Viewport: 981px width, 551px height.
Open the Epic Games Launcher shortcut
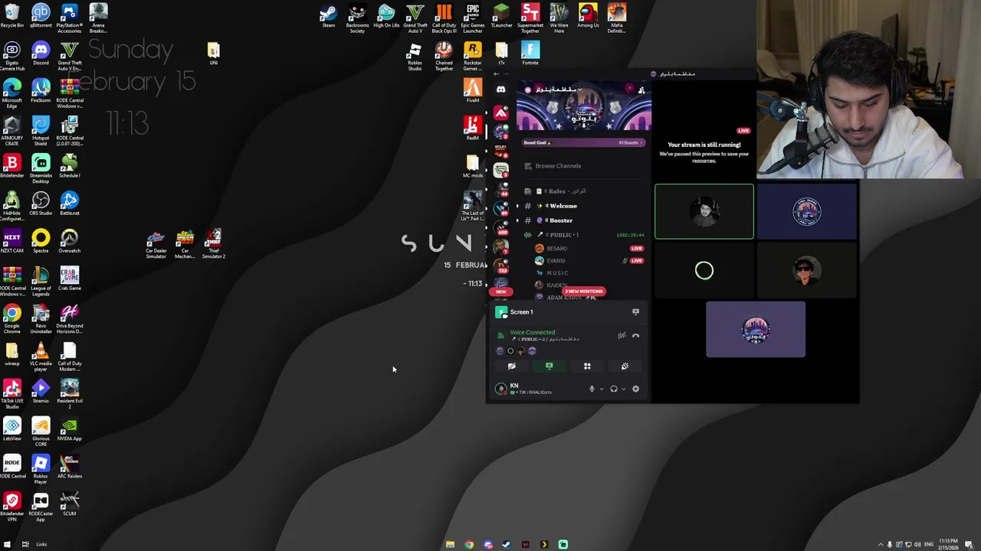(473, 18)
